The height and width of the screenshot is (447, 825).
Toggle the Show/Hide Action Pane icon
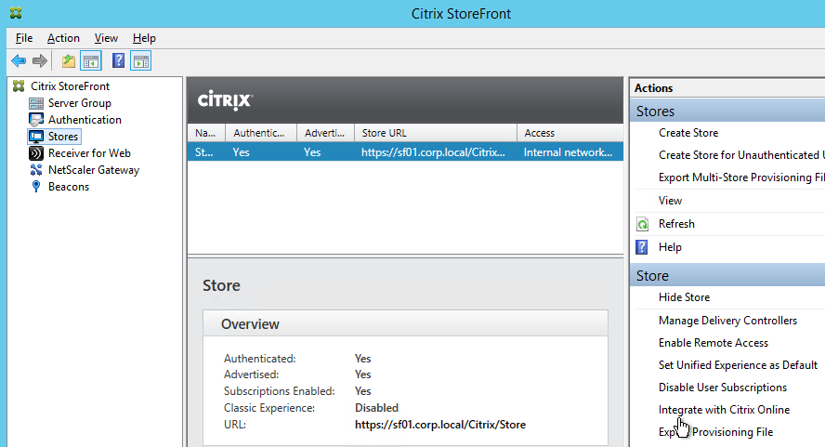click(x=141, y=61)
